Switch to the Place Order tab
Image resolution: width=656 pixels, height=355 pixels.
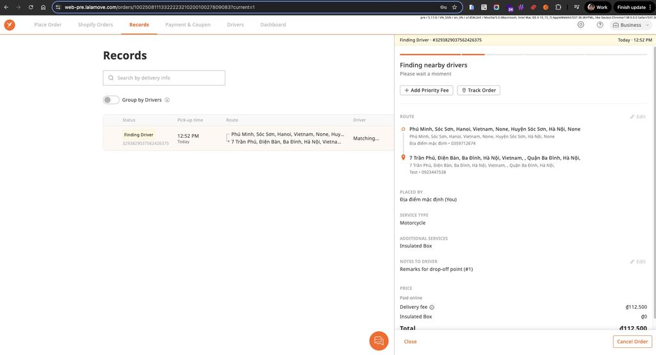pos(48,25)
